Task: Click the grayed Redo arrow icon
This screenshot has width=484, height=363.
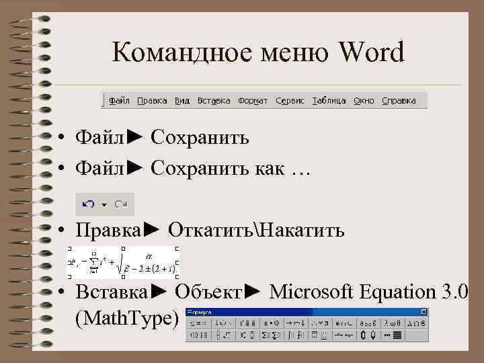Action: pos(121,204)
